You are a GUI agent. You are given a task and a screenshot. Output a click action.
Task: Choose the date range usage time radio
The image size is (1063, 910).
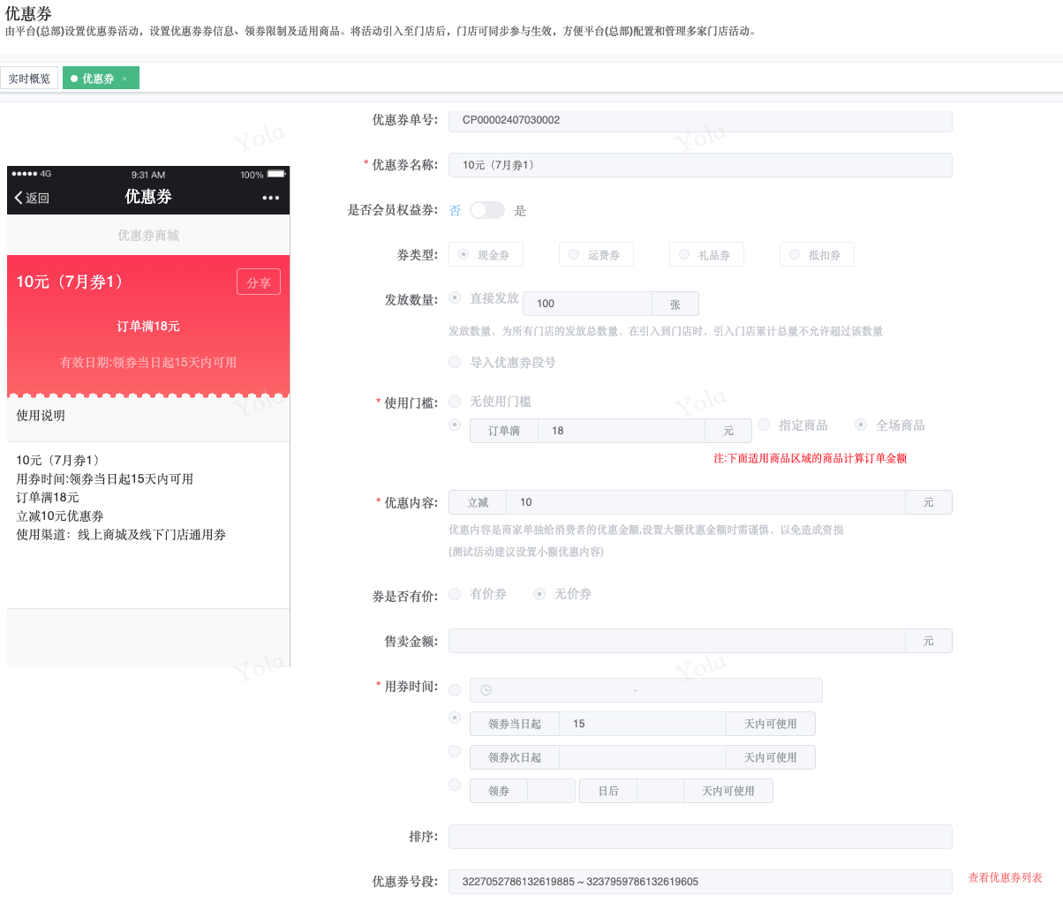[x=455, y=690]
